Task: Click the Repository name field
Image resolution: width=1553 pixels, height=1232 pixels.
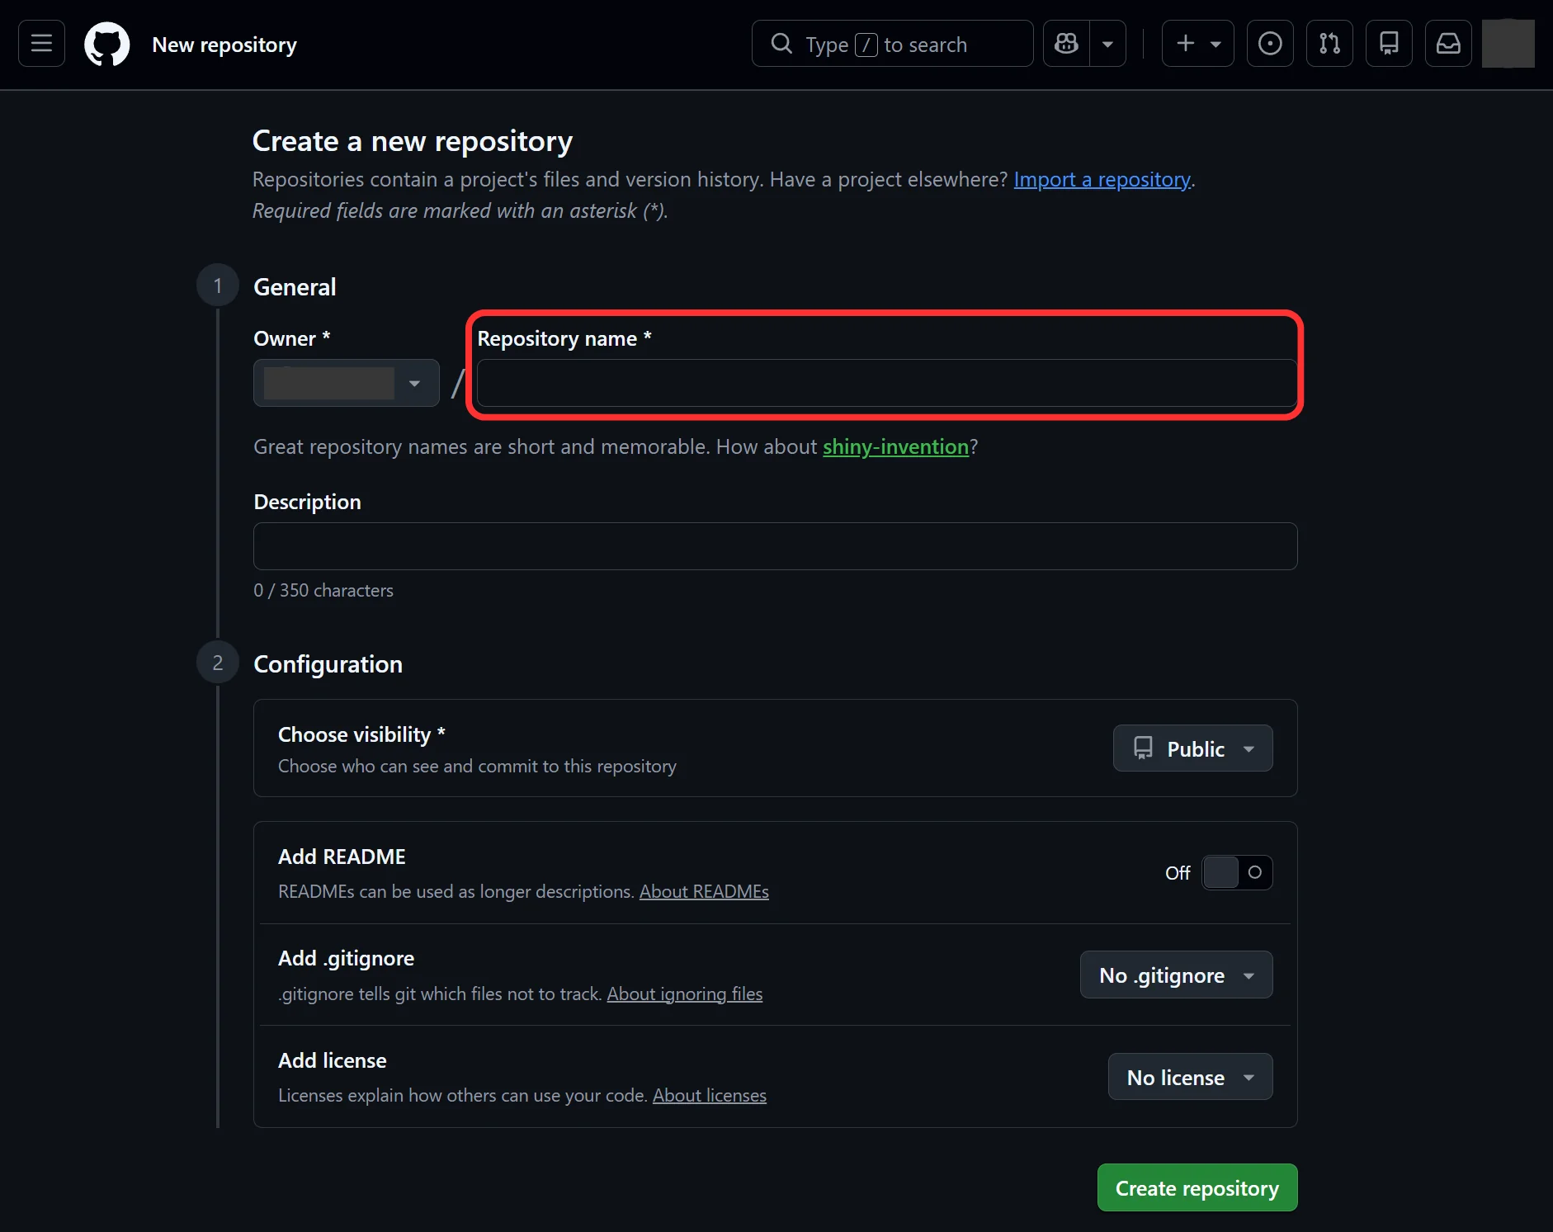Action: [x=887, y=383]
